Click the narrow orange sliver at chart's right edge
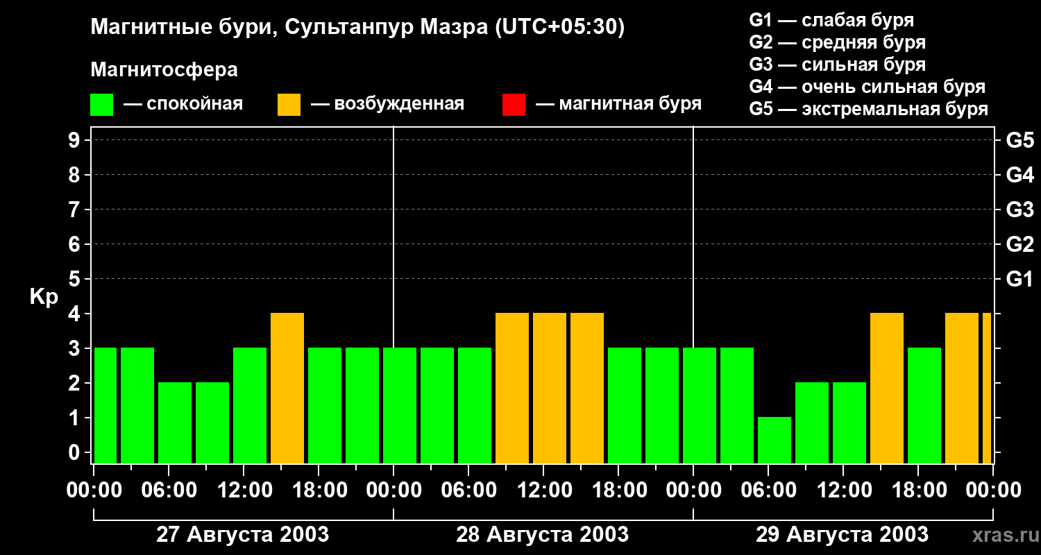This screenshot has height=555, width=1041. coord(987,388)
